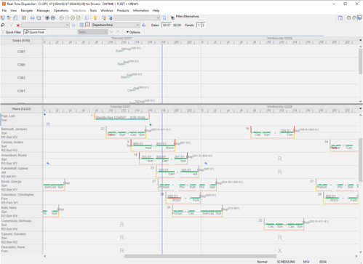Viewport: 363px width, 264px height.
Task: Click the sort order arrows icon
Action: 88,25
